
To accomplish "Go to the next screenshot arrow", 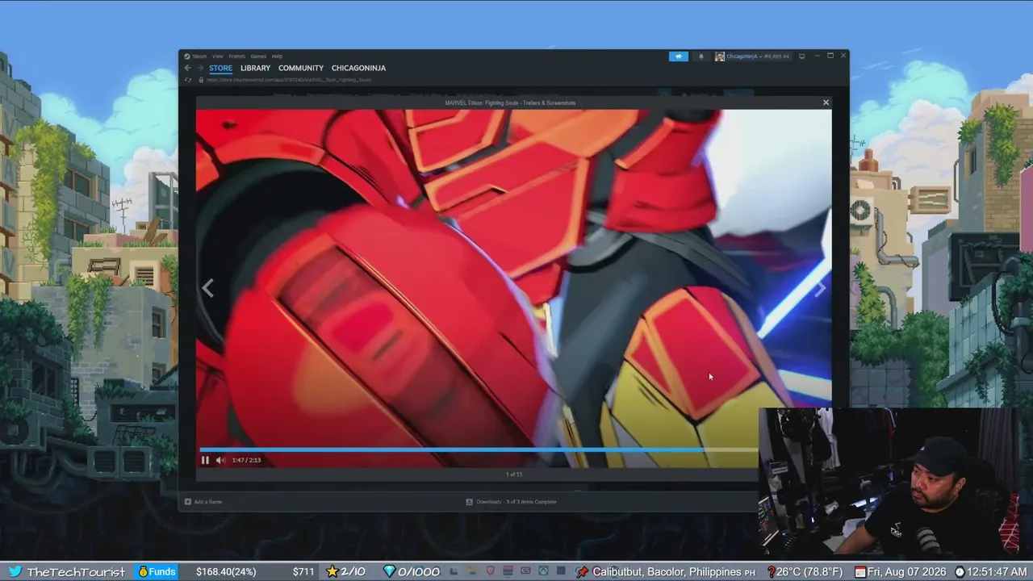I will [x=820, y=288].
